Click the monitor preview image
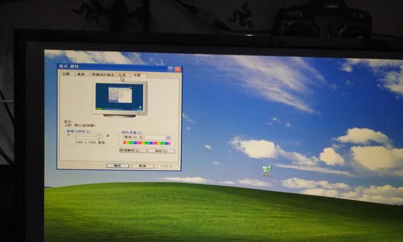This screenshot has width=403, height=242. point(120,99)
